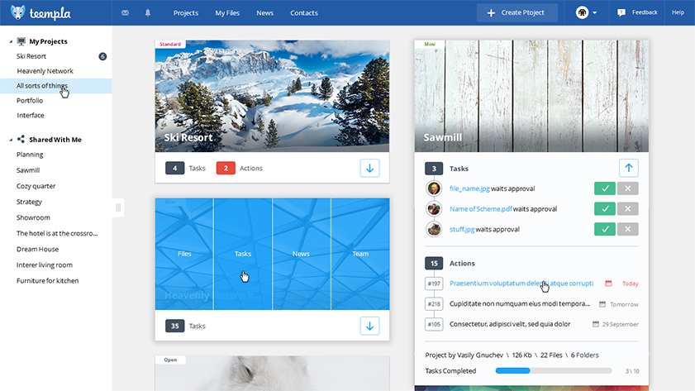Select Dream House in the sidebar
Image resolution: width=695 pixels, height=391 pixels.
coord(38,249)
